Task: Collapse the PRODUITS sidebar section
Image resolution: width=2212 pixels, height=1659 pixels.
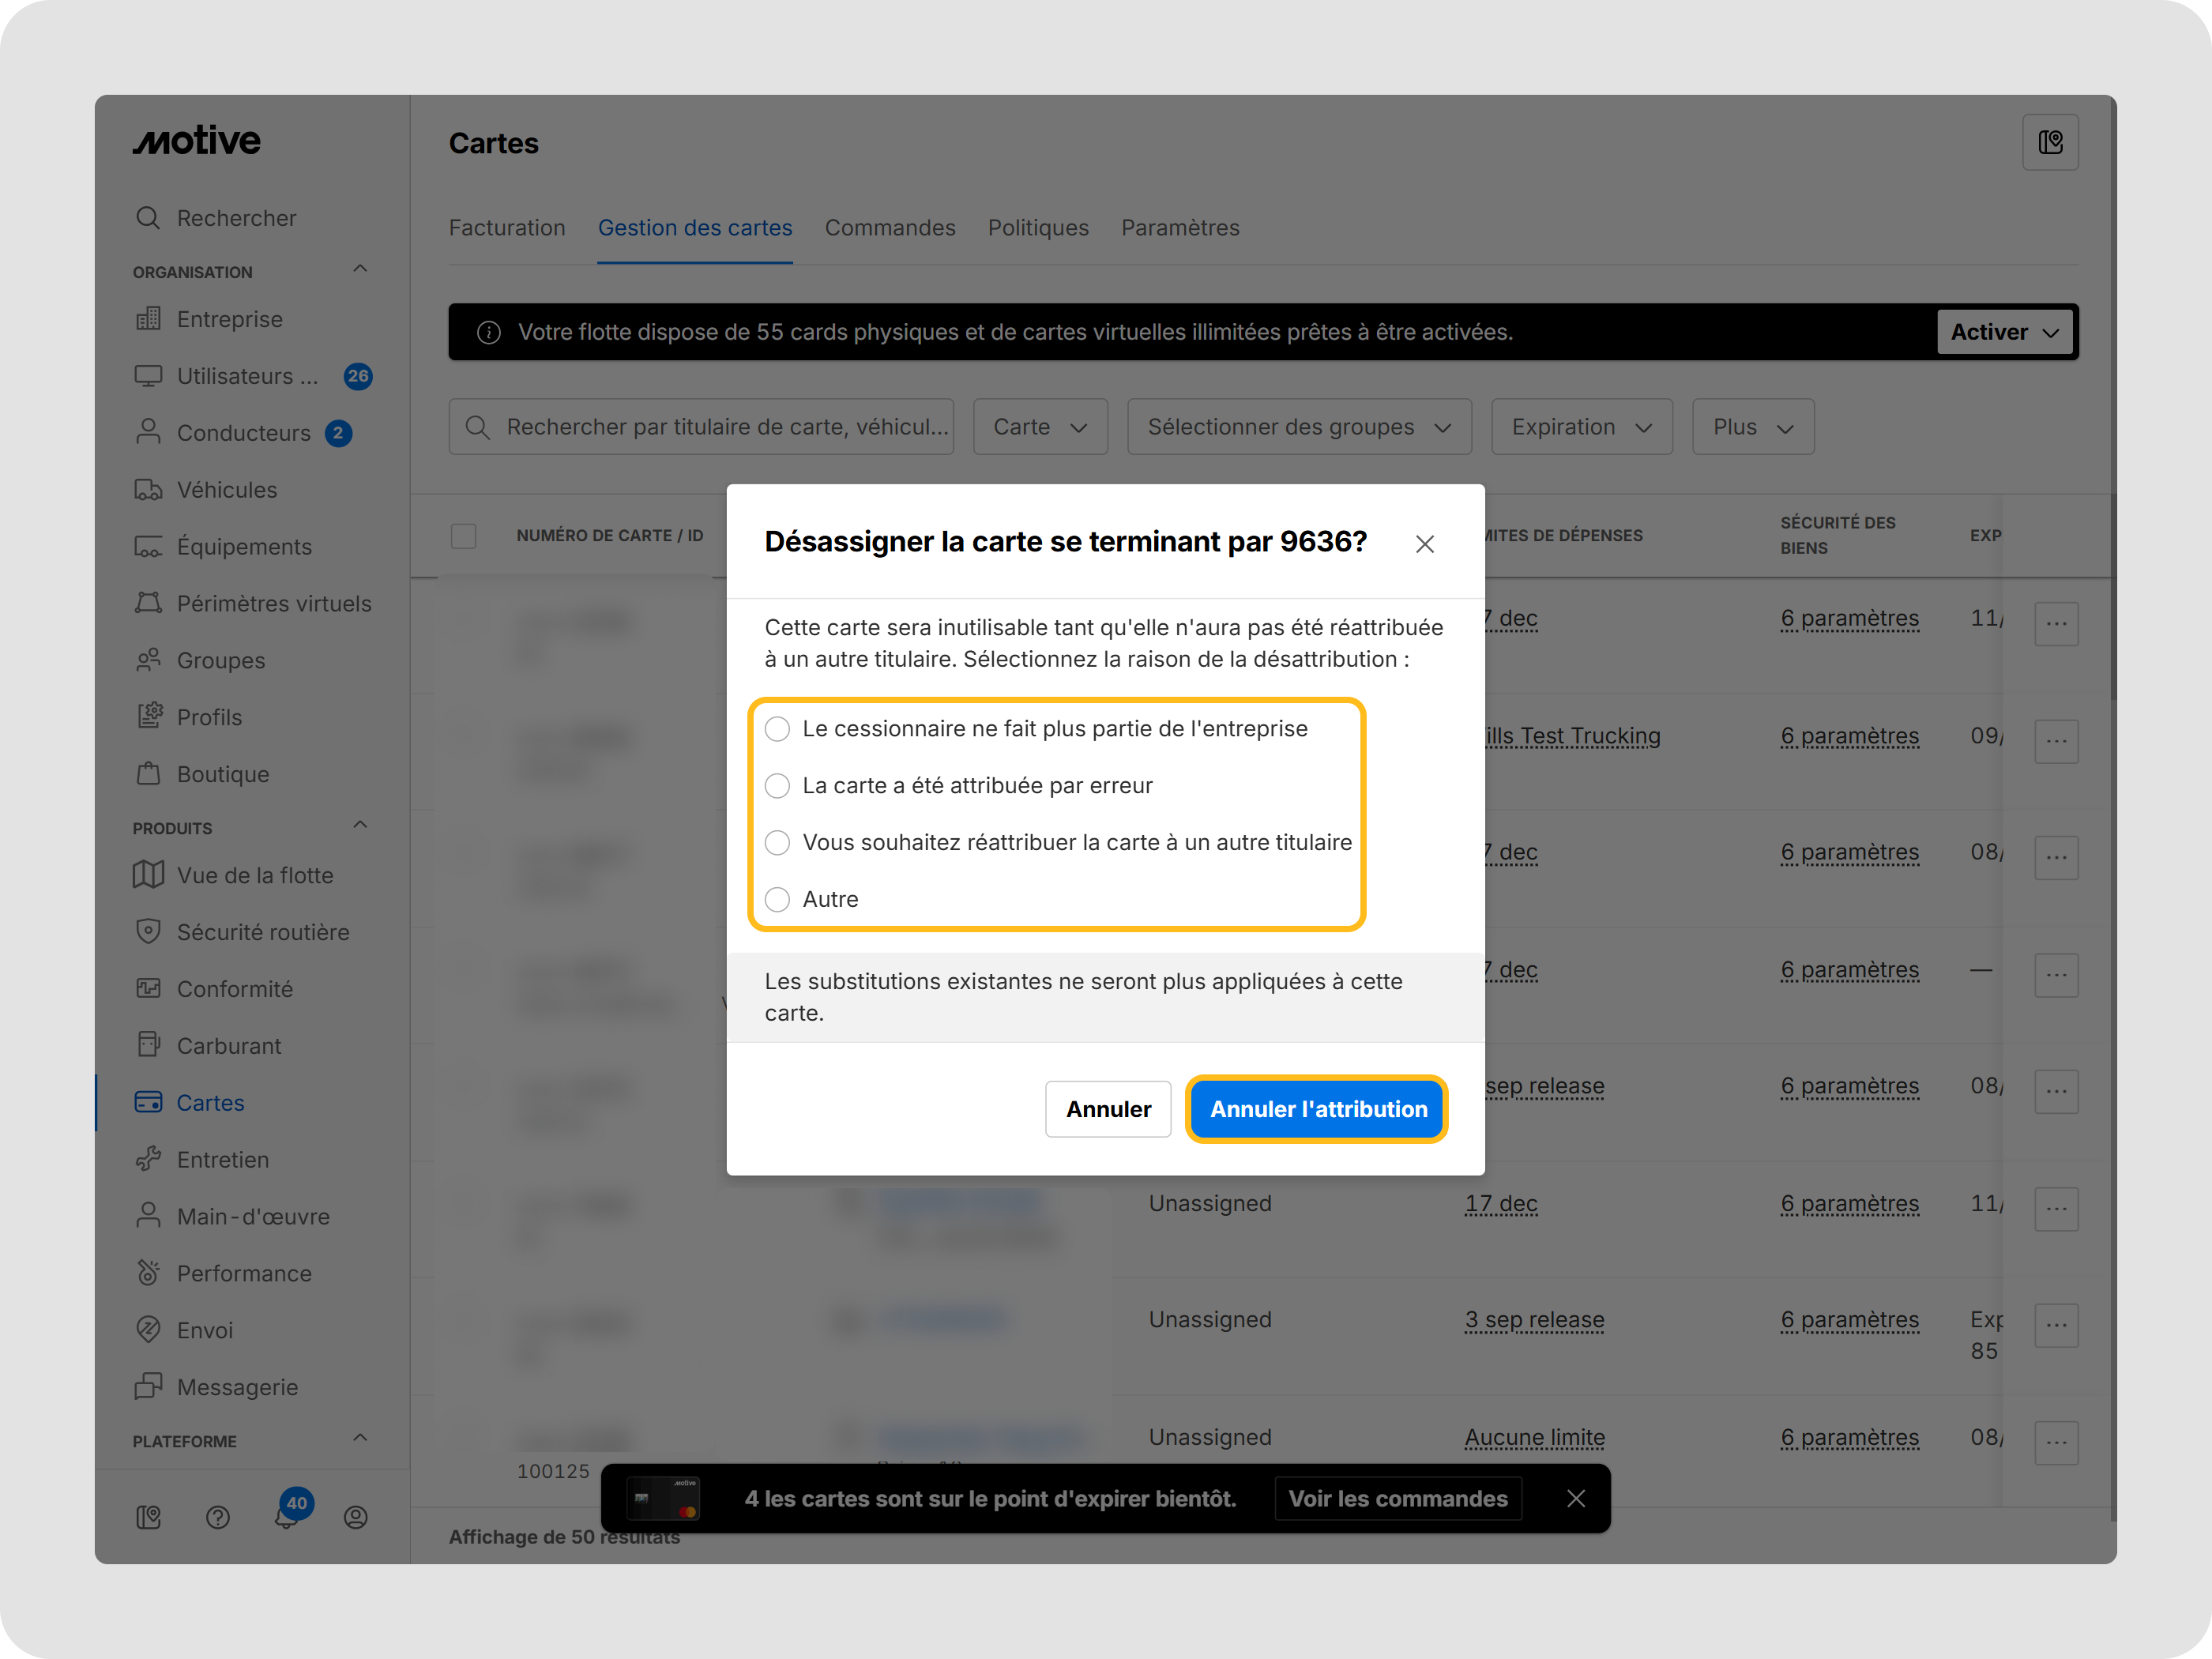Action: tap(360, 826)
